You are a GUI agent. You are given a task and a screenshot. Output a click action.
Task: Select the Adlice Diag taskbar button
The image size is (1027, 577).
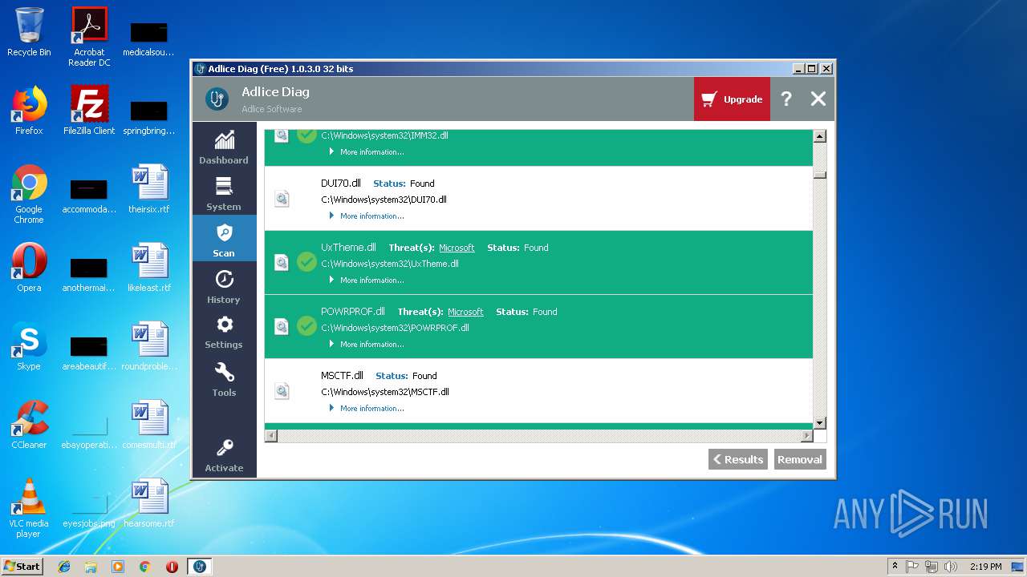200,567
